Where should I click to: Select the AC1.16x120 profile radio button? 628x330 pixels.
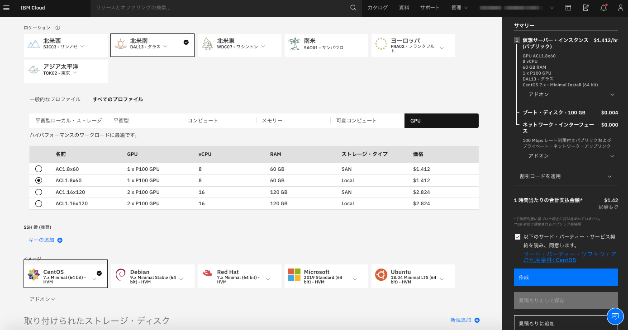[x=38, y=192]
